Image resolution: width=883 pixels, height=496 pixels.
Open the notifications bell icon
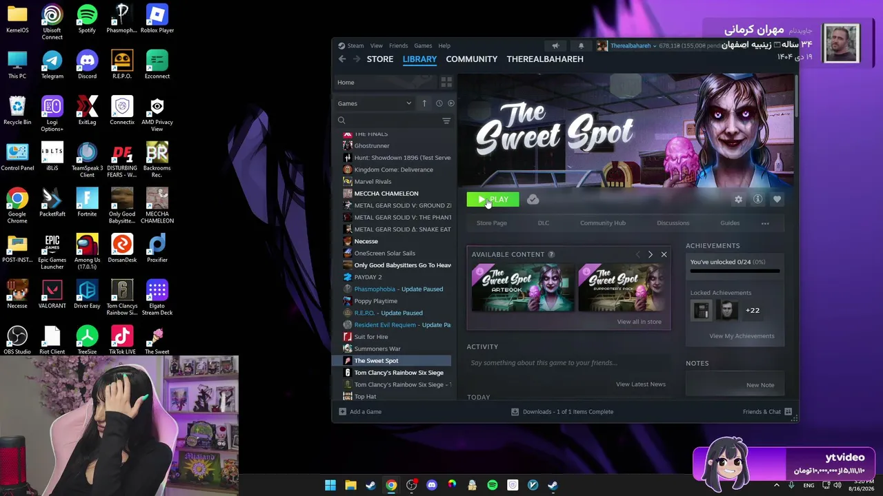tap(581, 46)
